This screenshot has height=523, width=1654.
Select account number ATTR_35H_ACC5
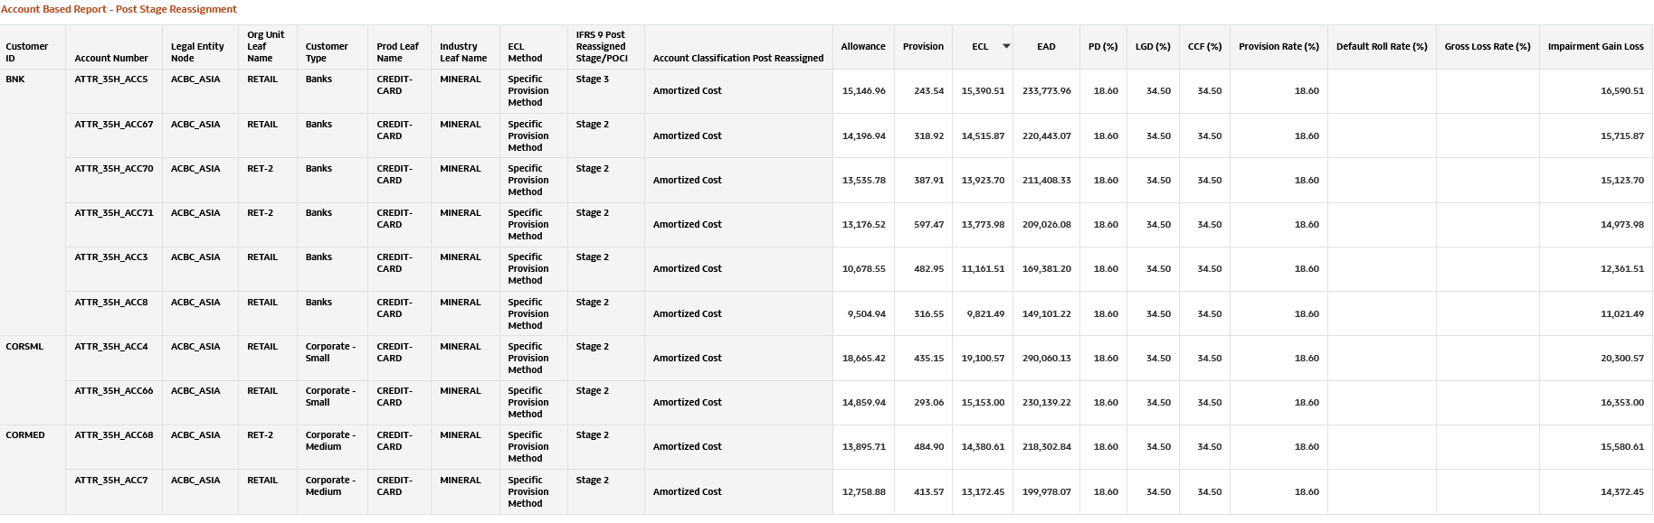(x=111, y=79)
